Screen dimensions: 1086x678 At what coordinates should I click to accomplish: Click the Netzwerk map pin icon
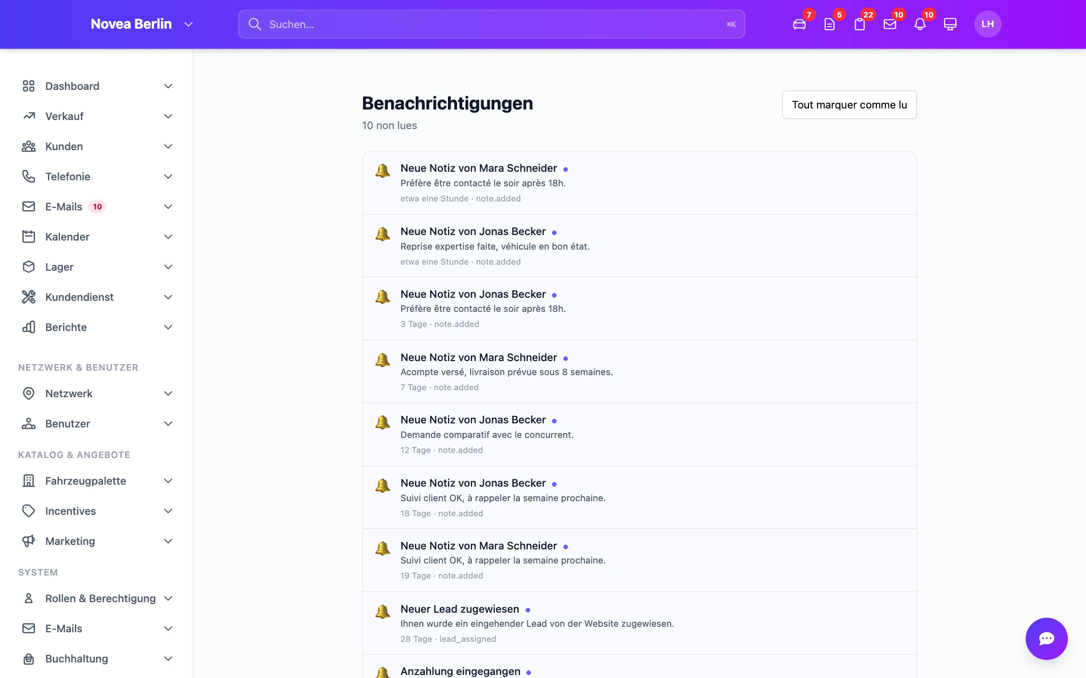pos(29,394)
